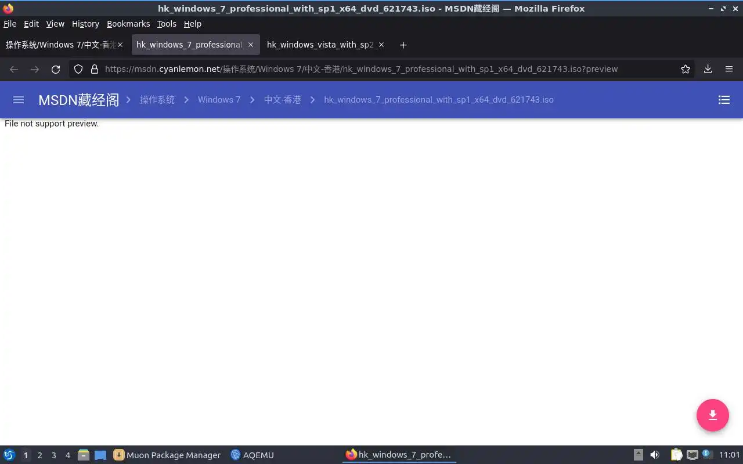Switch to Muon Package Manager window

pyautogui.click(x=167, y=455)
